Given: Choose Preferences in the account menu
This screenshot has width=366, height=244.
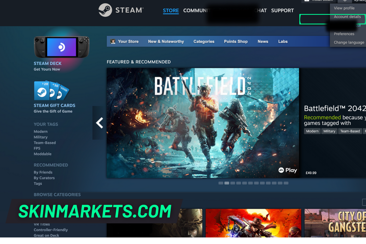Looking at the screenshot, I should [x=344, y=34].
